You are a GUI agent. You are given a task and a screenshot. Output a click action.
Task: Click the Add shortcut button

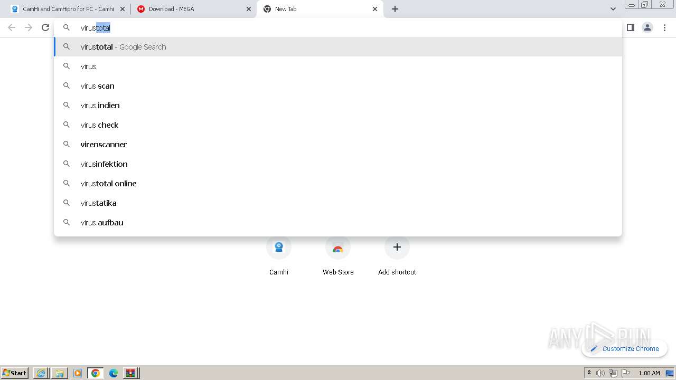397,256
